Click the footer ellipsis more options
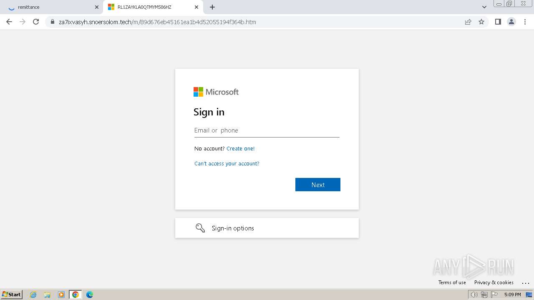The height and width of the screenshot is (300, 534). pyautogui.click(x=525, y=283)
